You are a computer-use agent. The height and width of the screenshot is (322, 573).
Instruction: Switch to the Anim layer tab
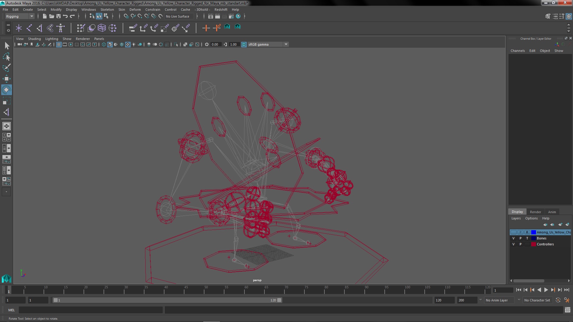point(552,212)
